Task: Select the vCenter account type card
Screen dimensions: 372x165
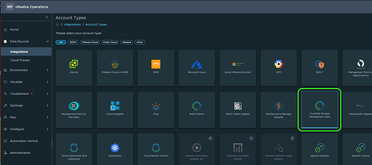Action: click(74, 68)
